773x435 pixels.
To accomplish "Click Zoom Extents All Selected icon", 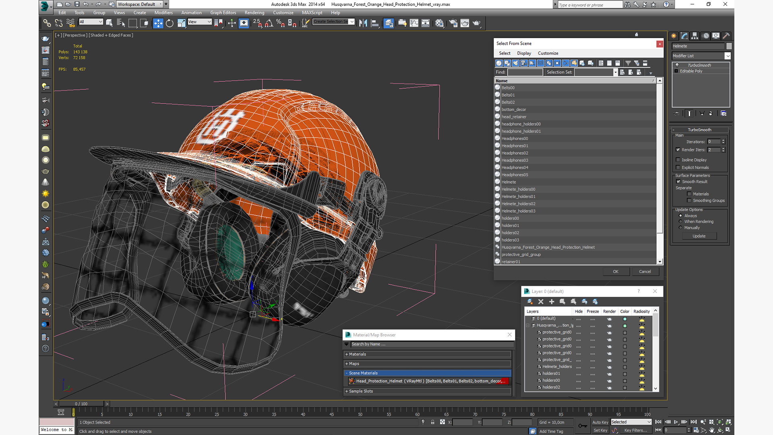I will click(728, 422).
